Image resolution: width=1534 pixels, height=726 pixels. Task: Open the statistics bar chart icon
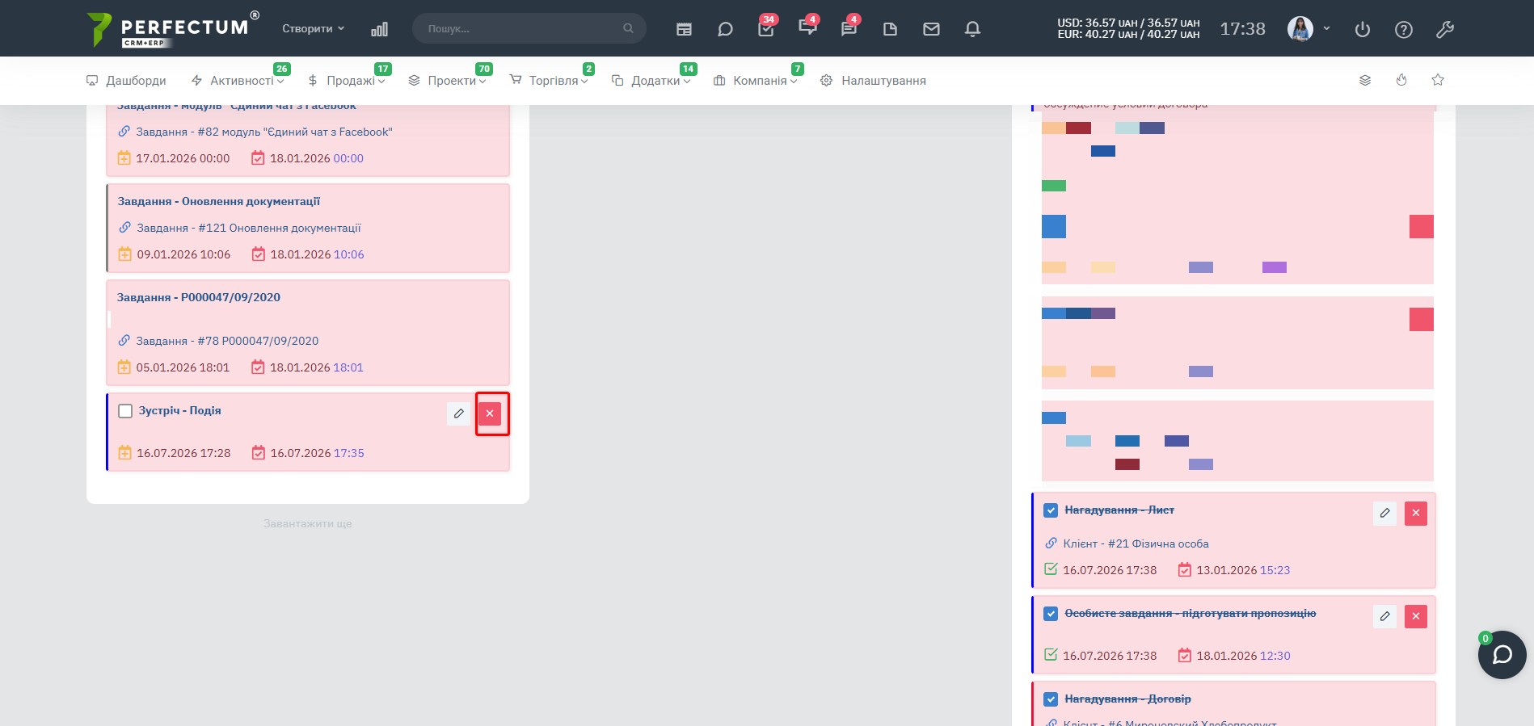379,29
